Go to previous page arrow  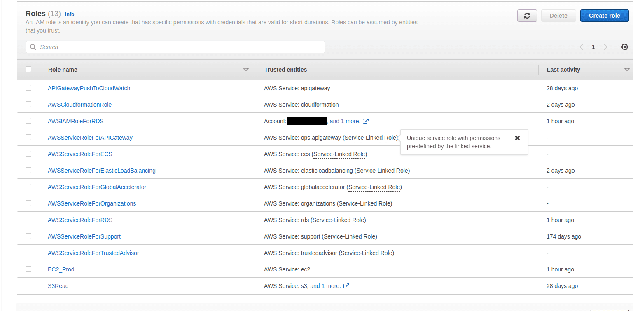[582, 47]
